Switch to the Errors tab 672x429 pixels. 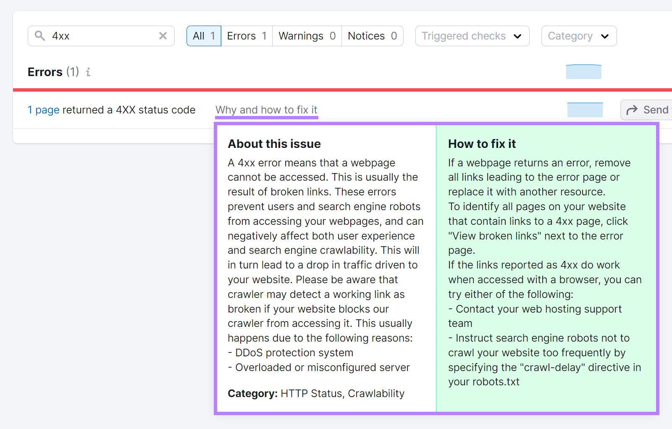click(246, 36)
